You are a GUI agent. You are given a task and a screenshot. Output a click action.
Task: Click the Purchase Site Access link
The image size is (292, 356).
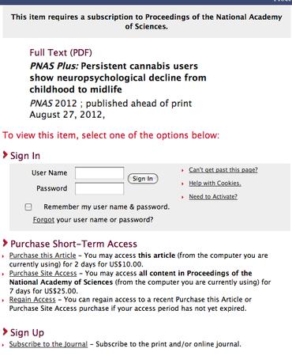click(43, 273)
